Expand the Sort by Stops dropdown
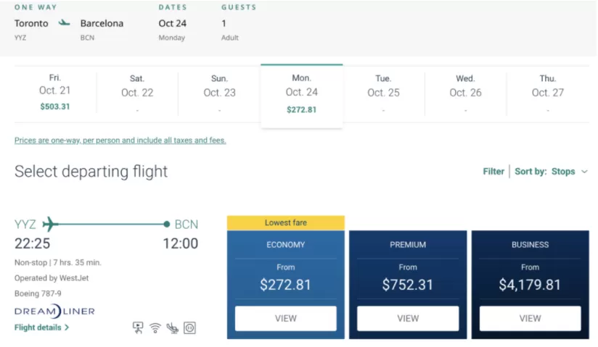Image resolution: width=598 pixels, height=347 pixels. pyautogui.click(x=551, y=172)
